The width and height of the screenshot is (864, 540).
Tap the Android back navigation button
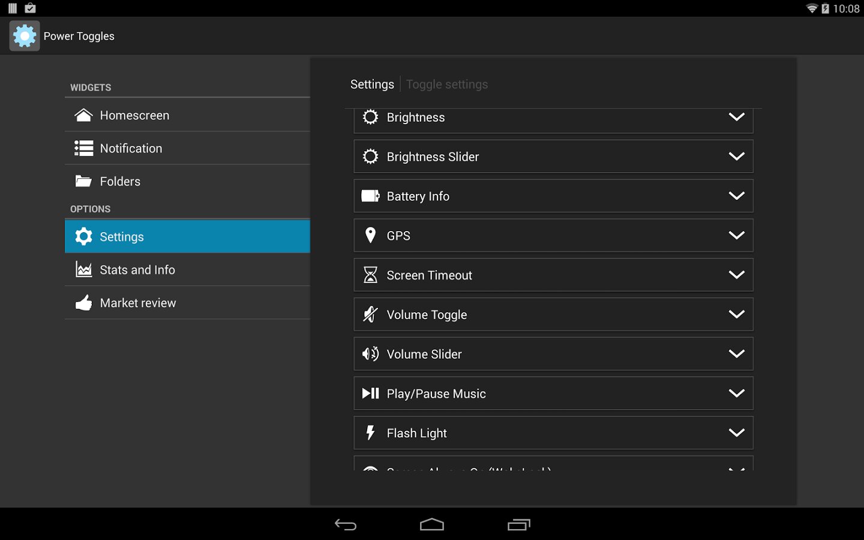[x=346, y=525]
